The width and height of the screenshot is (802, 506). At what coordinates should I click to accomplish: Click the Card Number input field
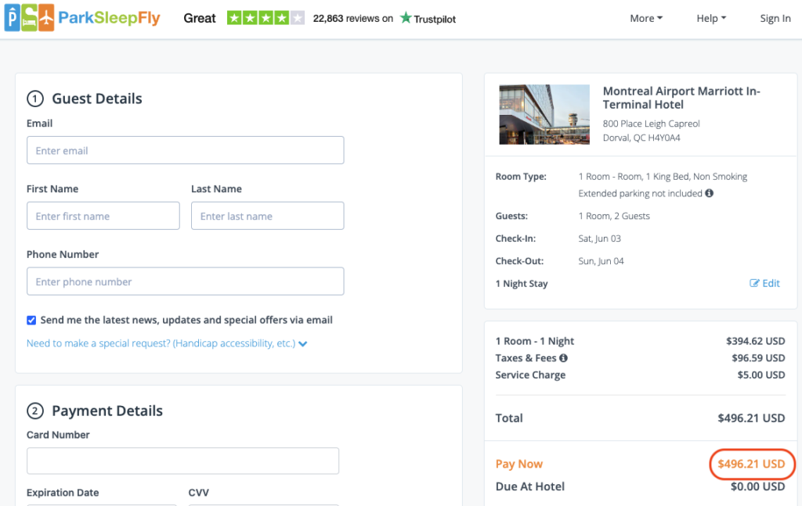click(x=182, y=461)
